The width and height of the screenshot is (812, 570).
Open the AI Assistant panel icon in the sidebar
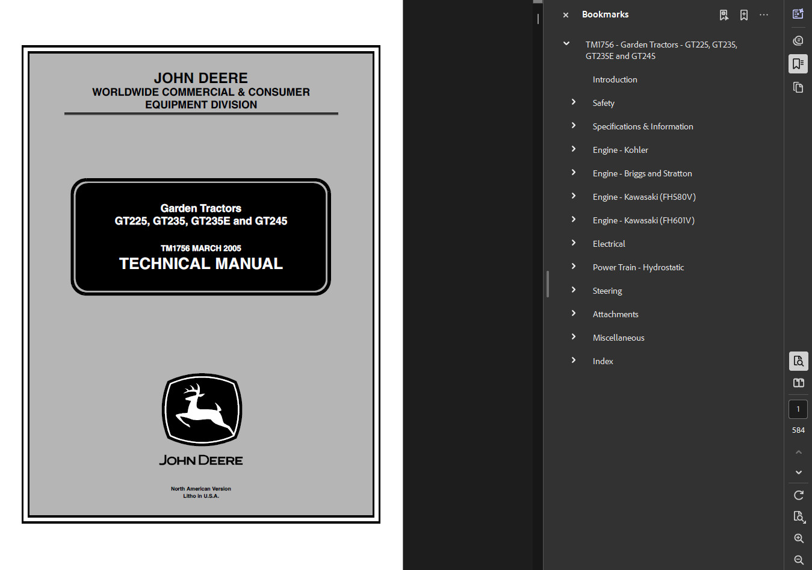[798, 14]
